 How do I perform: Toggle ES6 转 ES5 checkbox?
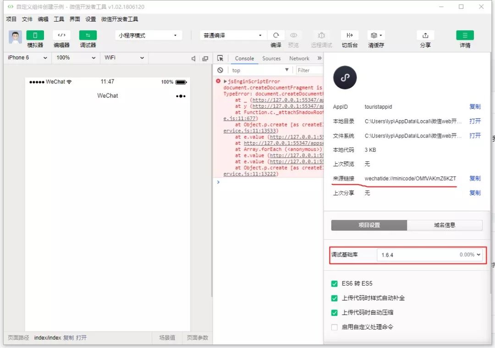[x=334, y=283]
